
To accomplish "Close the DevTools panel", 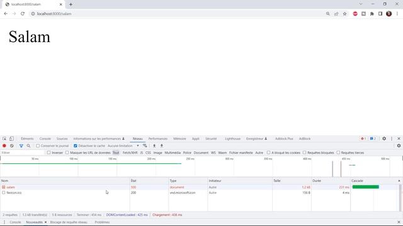I will pos(399,139).
